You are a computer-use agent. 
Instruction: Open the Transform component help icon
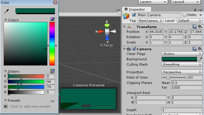(x=194, y=27)
